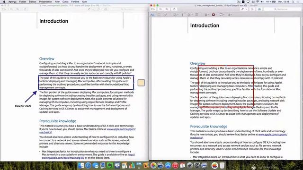Open the Fichier menu
Image resolution: width=303 pixels, height=170 pixels.
(23, 2)
